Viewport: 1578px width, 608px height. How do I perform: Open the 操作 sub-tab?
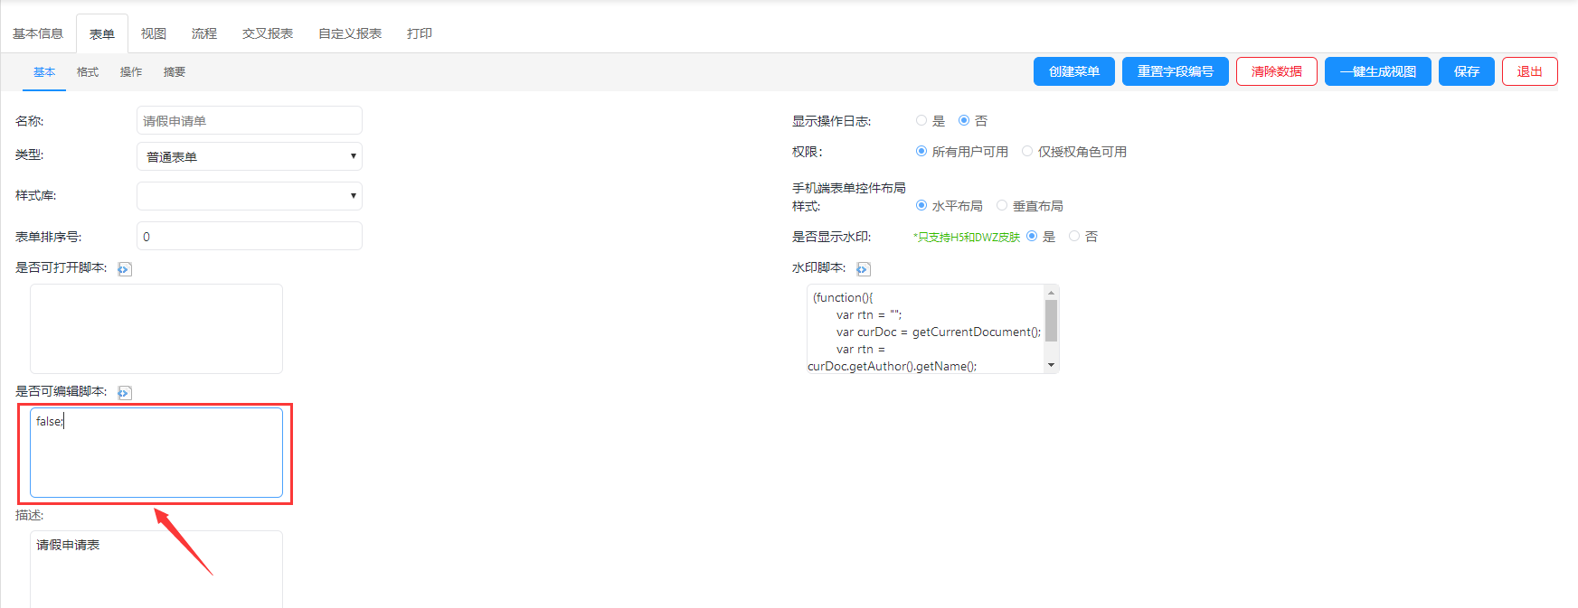pyautogui.click(x=131, y=72)
